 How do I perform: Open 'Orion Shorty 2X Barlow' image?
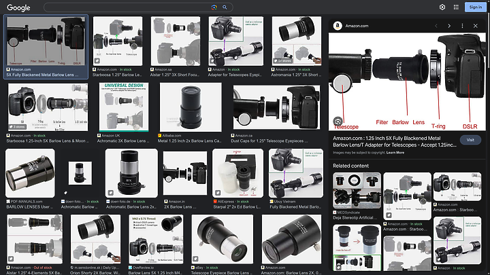point(96,239)
